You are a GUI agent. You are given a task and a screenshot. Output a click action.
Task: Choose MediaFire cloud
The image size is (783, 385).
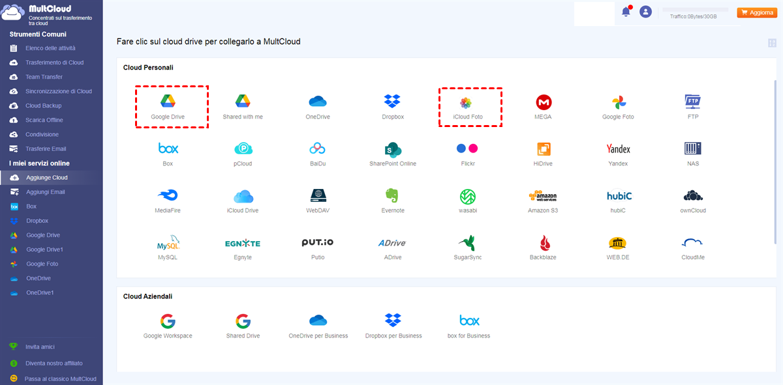point(168,201)
